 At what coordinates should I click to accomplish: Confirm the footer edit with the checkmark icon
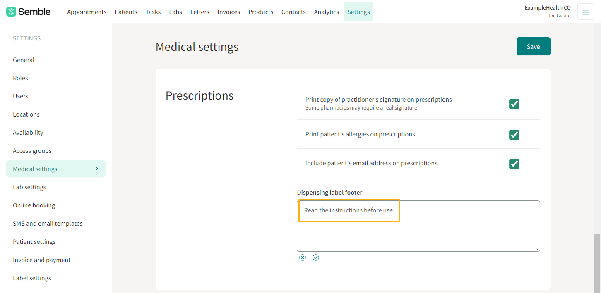click(x=316, y=257)
